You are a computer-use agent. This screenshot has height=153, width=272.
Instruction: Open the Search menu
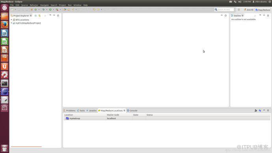(x=54, y=5)
